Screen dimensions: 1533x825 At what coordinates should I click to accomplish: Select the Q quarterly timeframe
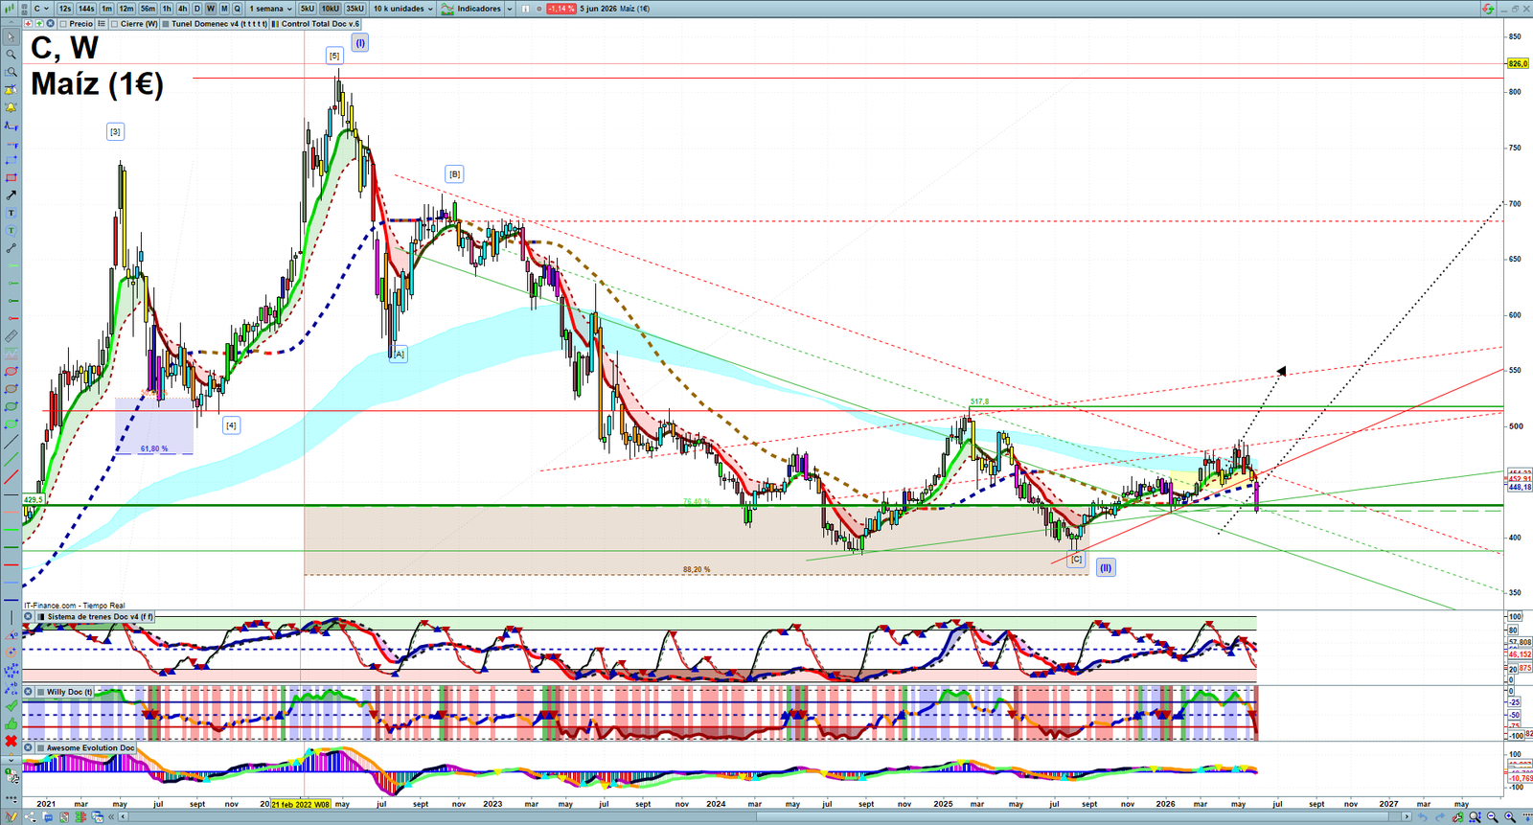click(238, 9)
